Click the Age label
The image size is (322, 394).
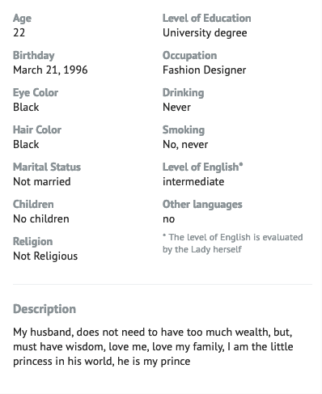(x=22, y=19)
